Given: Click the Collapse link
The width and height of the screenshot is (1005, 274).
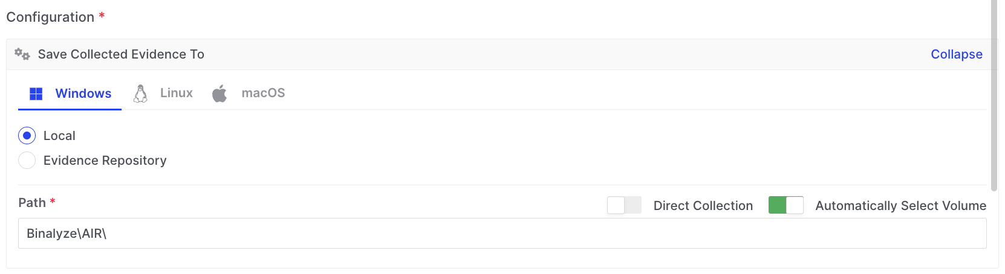Looking at the screenshot, I should [x=956, y=54].
